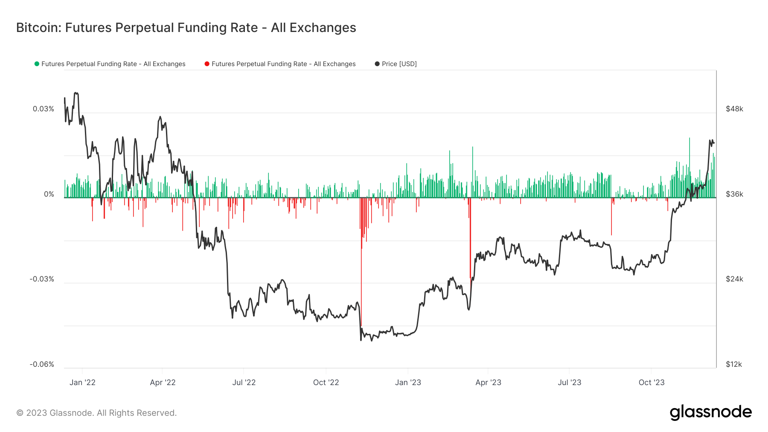
Task: Click the $36k price axis label
Action: 734,194
